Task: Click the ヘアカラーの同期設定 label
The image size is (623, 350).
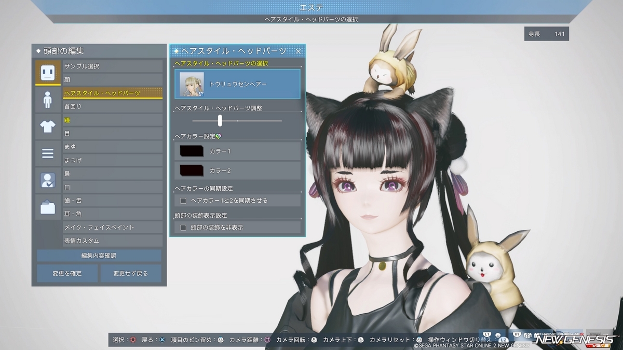Action: pyautogui.click(x=204, y=188)
